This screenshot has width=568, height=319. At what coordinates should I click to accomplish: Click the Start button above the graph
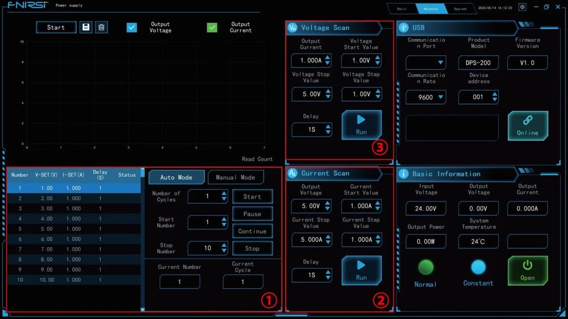click(56, 27)
